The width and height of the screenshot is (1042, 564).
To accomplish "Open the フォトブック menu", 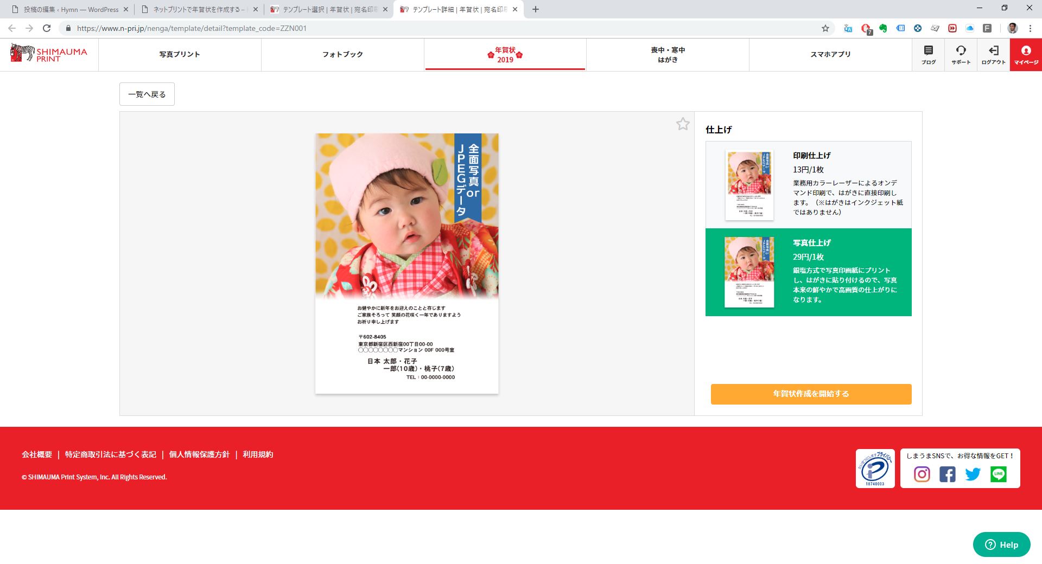I will click(x=342, y=54).
